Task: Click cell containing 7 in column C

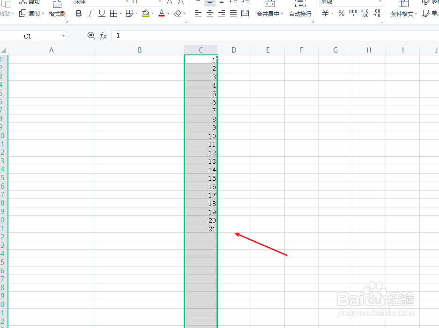Action: [201, 110]
